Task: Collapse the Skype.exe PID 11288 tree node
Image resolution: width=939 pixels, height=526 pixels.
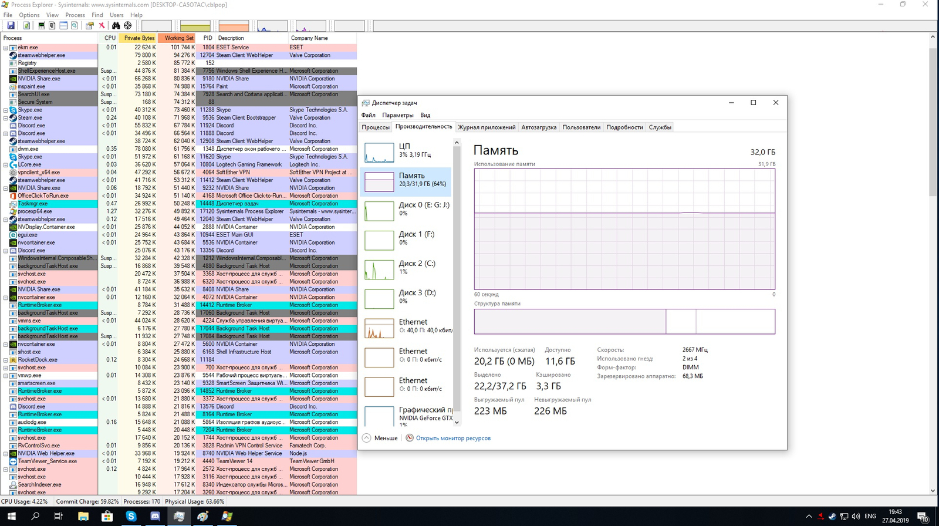Action: tap(6, 110)
